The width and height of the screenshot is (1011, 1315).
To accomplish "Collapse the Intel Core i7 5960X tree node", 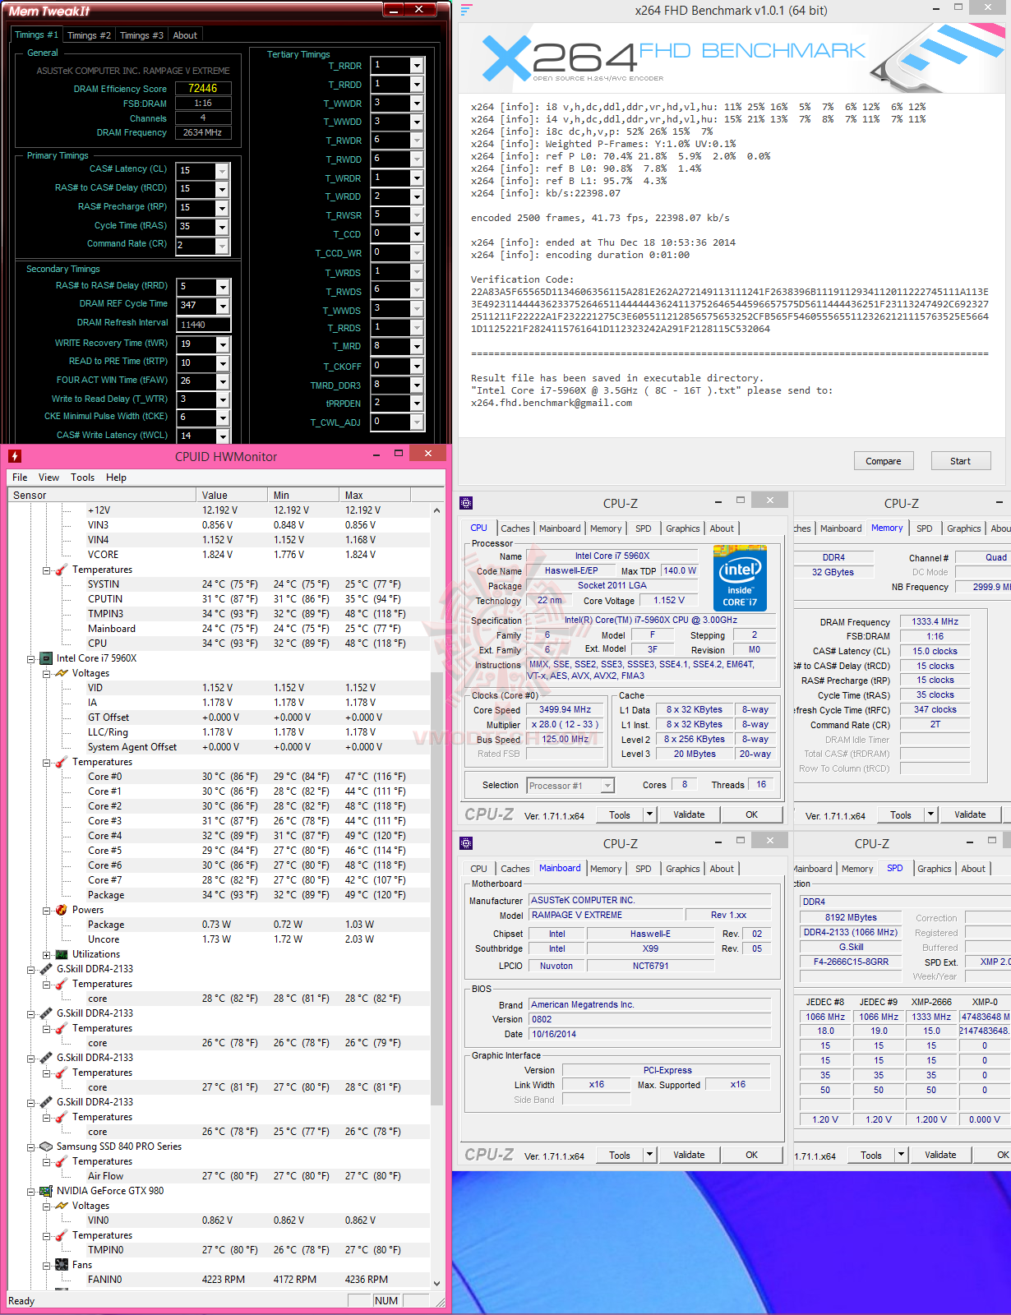I will (31, 659).
